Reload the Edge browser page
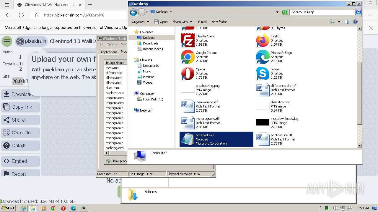The height and width of the screenshot is (212, 378). click(x=21, y=15)
